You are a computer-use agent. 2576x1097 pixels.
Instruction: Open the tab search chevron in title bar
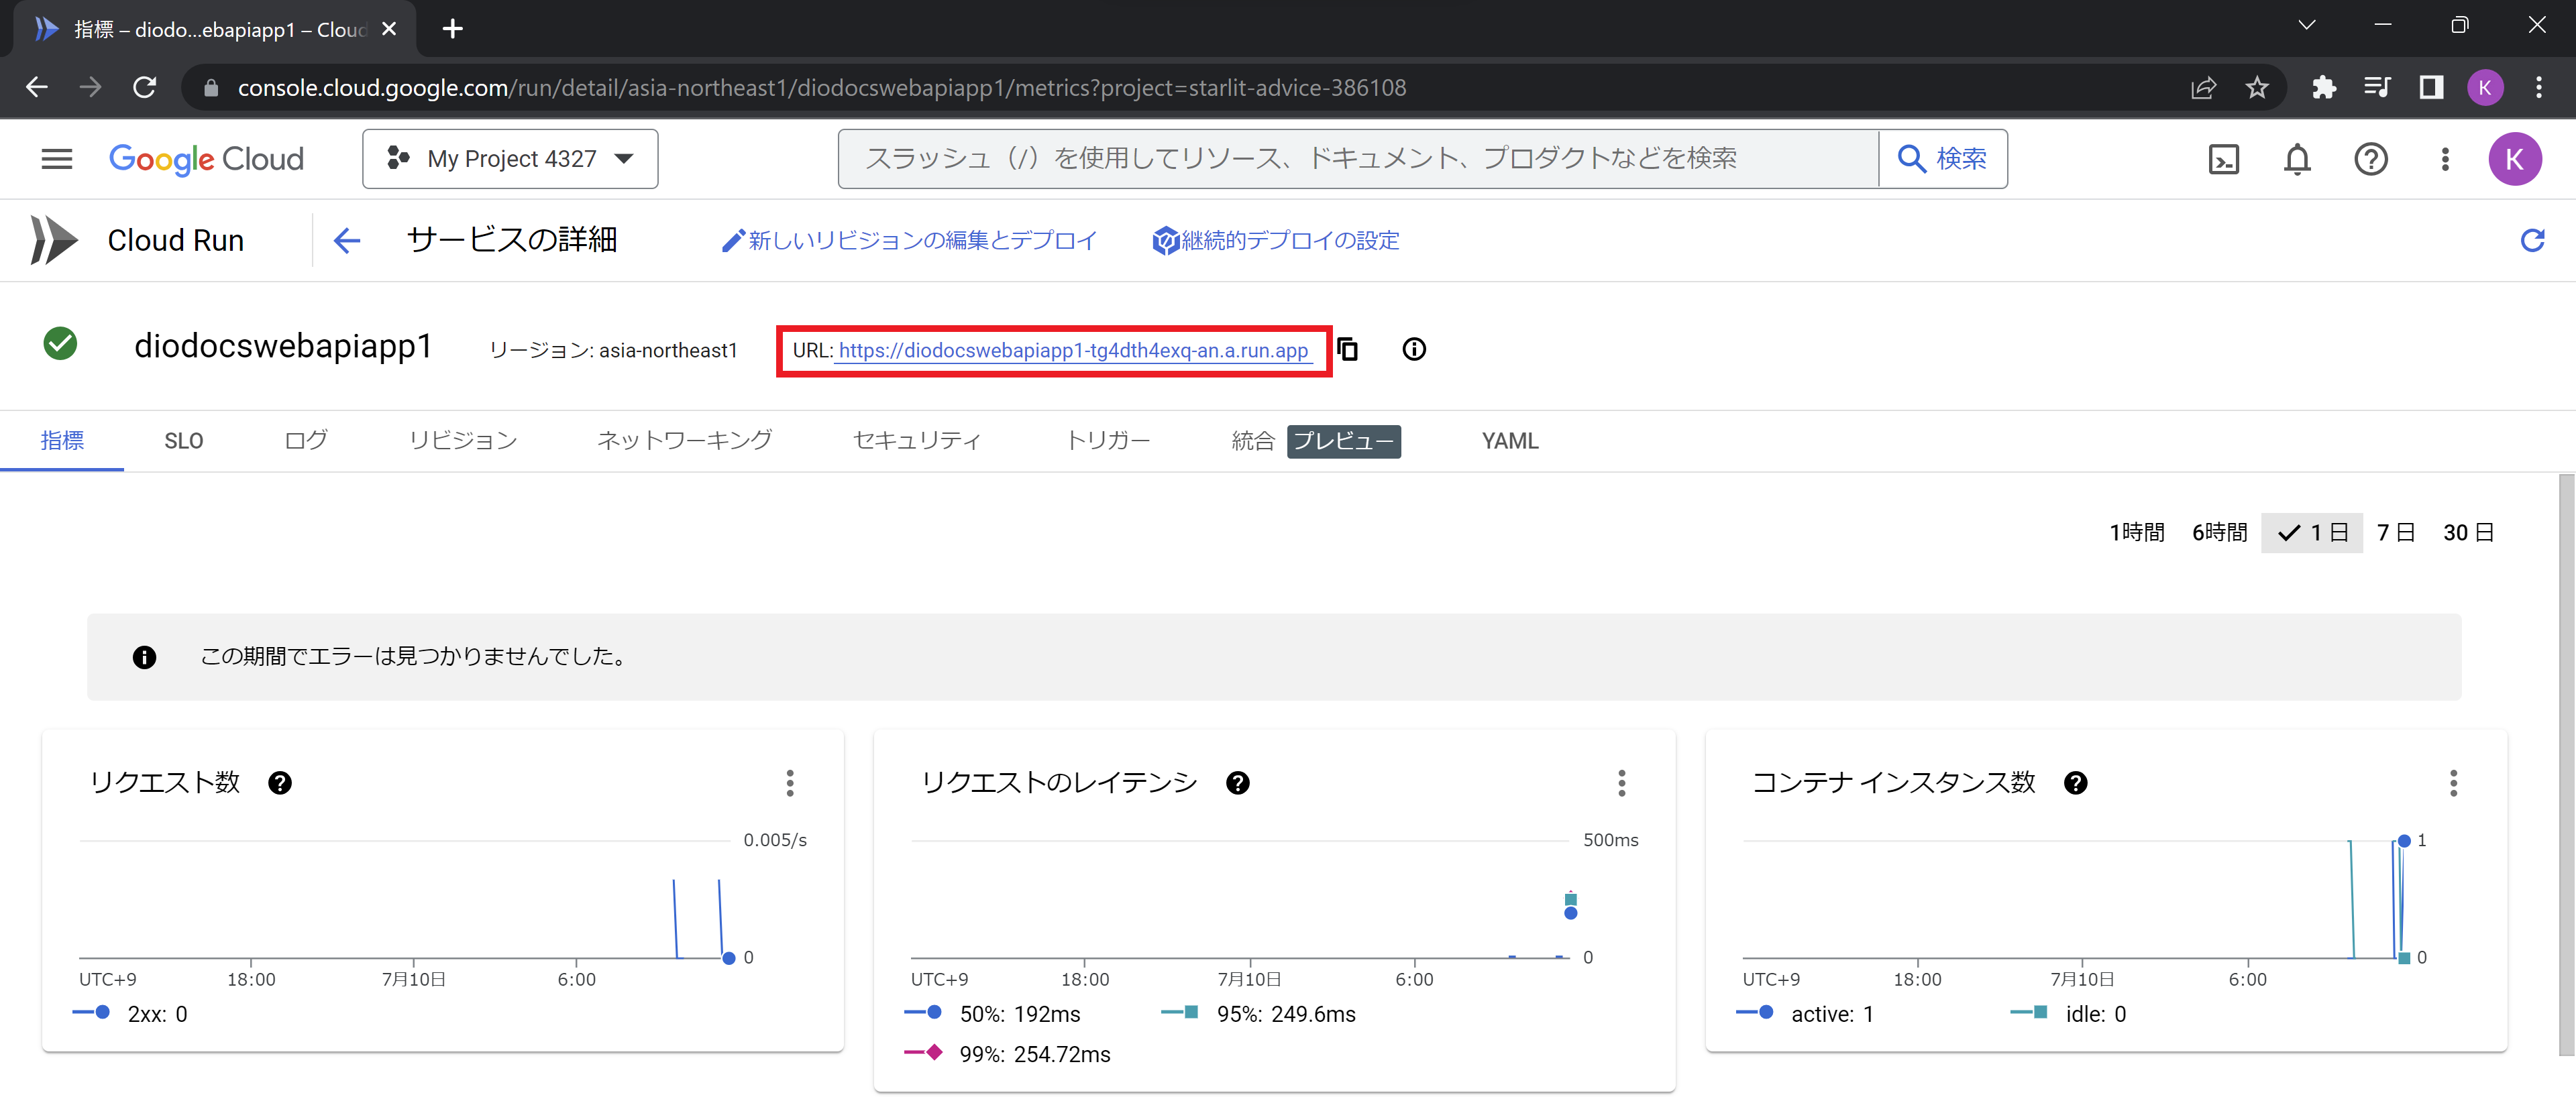pyautogui.click(x=2306, y=25)
